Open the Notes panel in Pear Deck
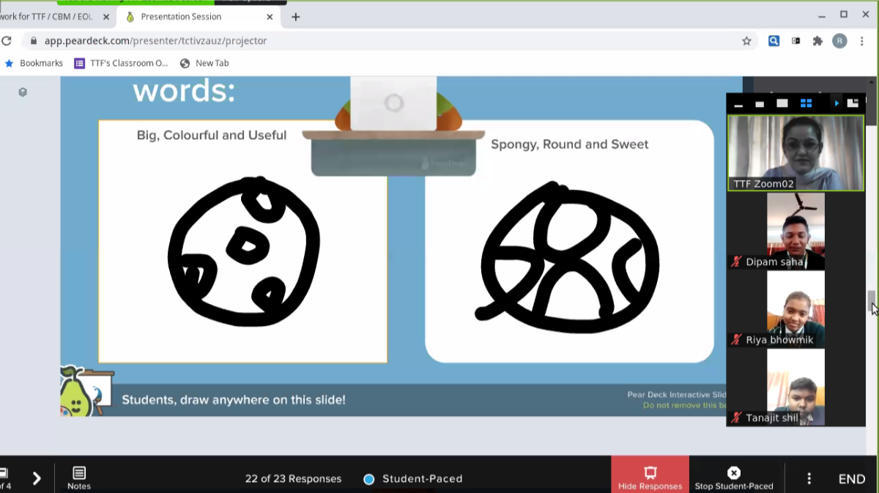 [78, 478]
